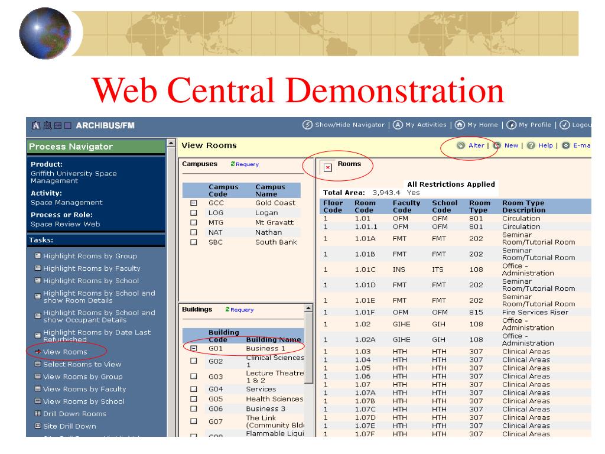Click the icon beside View Rooms by Group
This screenshot has height=454, width=605.
38,377
